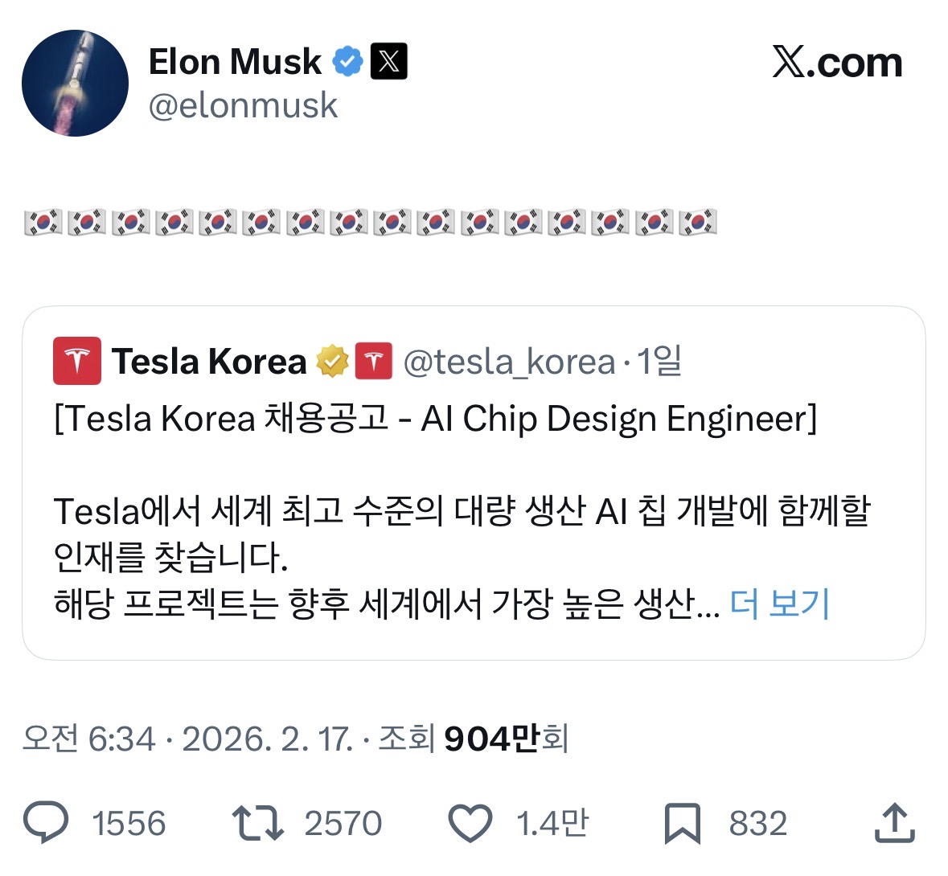Open the @elonmusk handle
The width and height of the screenshot is (948, 876).
(243, 106)
